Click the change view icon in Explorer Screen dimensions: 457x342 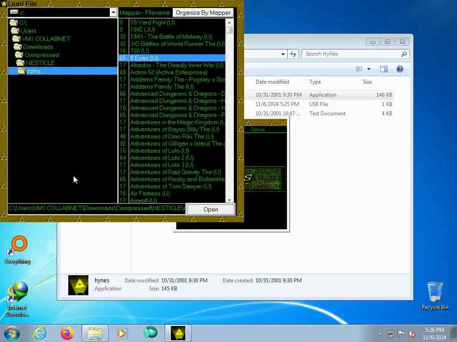coord(359,69)
